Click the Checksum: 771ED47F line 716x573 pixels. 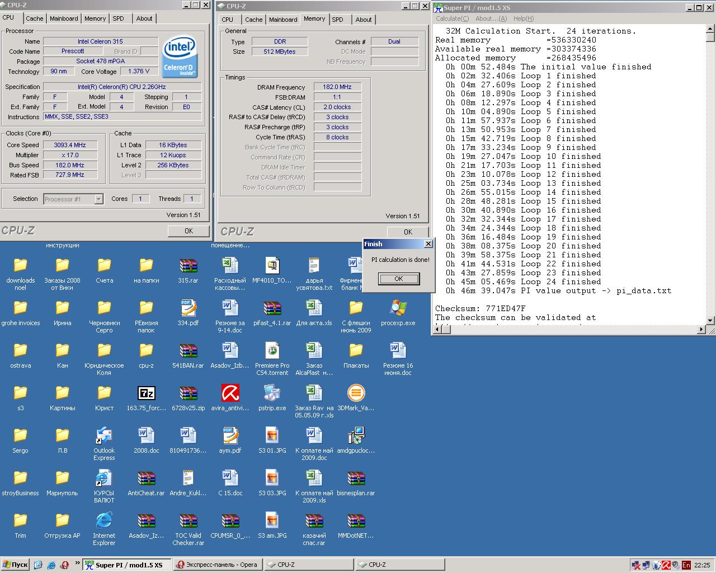481,308
